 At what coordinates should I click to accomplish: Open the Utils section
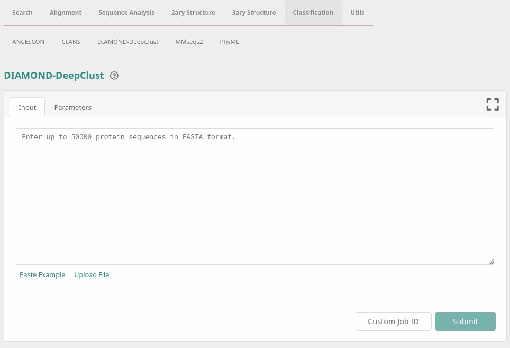[x=357, y=12]
